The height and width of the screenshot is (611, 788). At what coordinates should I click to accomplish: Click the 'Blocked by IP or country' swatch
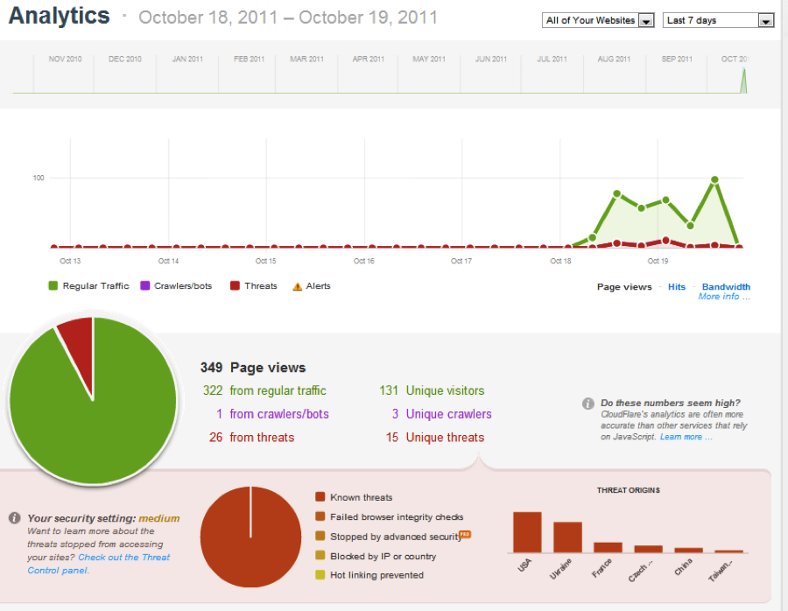coord(320,555)
